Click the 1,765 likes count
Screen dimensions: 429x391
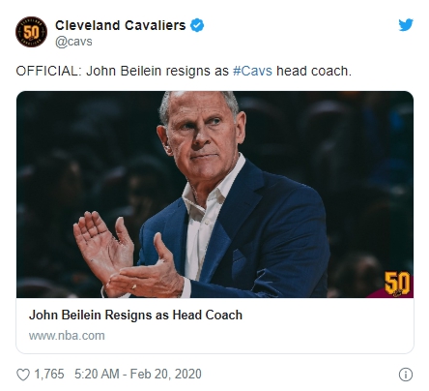[49, 374]
